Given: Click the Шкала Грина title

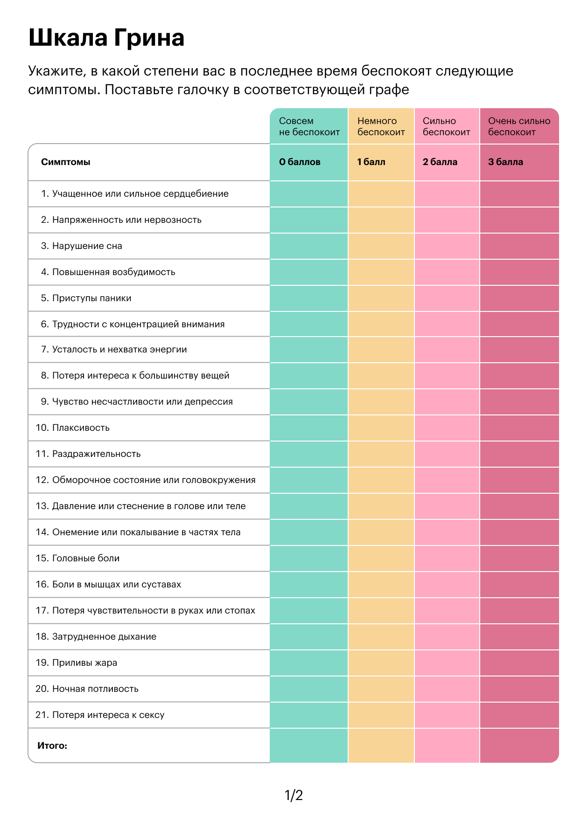Looking at the screenshot, I should click(x=106, y=38).
